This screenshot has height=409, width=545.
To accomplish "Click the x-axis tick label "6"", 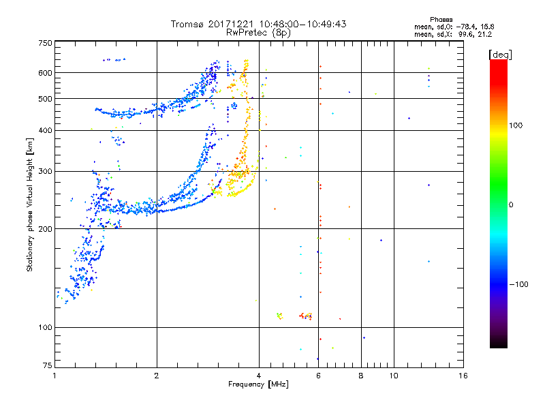I will (318, 376).
